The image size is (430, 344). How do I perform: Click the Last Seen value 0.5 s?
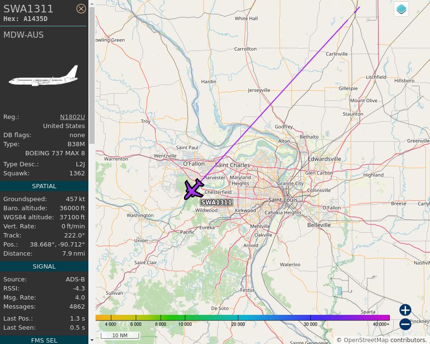coord(77,328)
